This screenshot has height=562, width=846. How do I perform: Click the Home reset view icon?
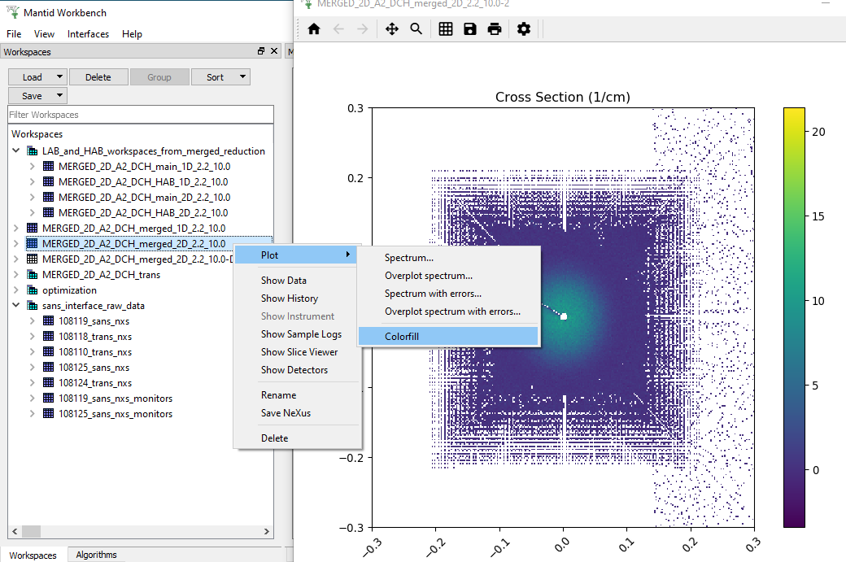[x=314, y=29]
